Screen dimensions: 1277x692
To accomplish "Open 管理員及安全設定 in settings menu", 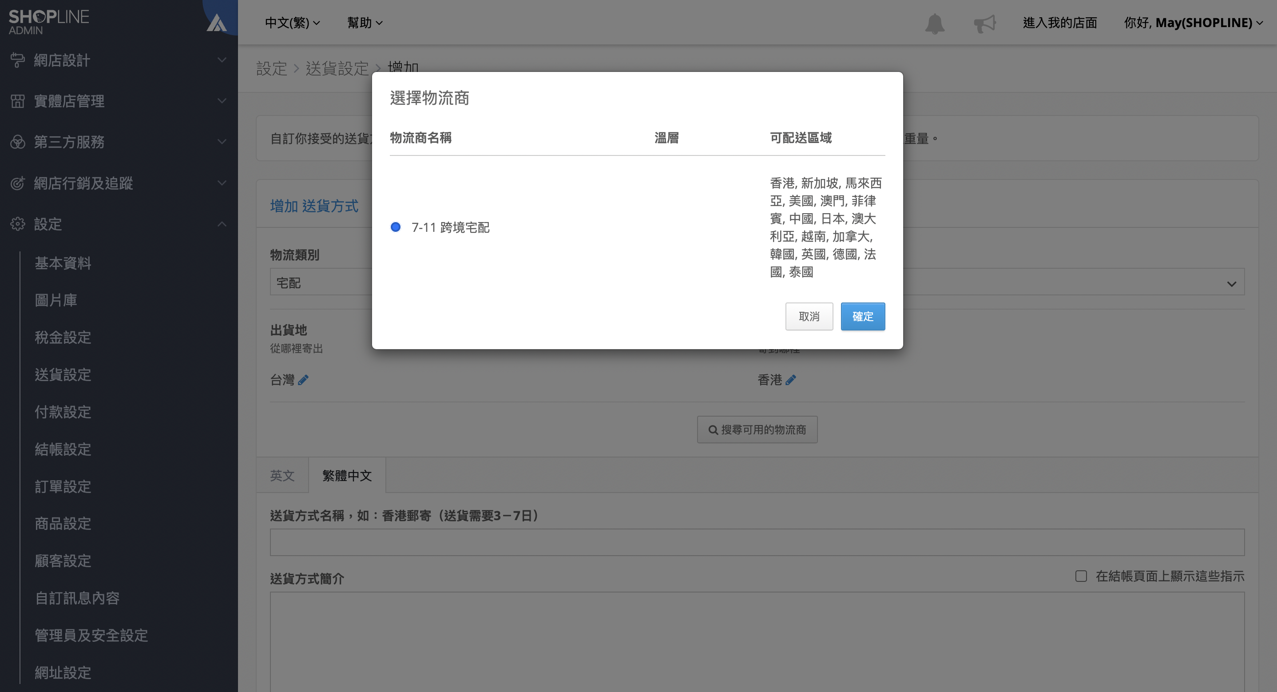I will 91,636.
